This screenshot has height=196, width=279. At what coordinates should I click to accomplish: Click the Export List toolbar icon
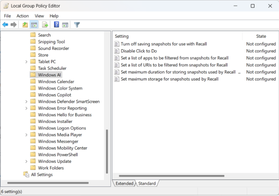tap(45, 25)
